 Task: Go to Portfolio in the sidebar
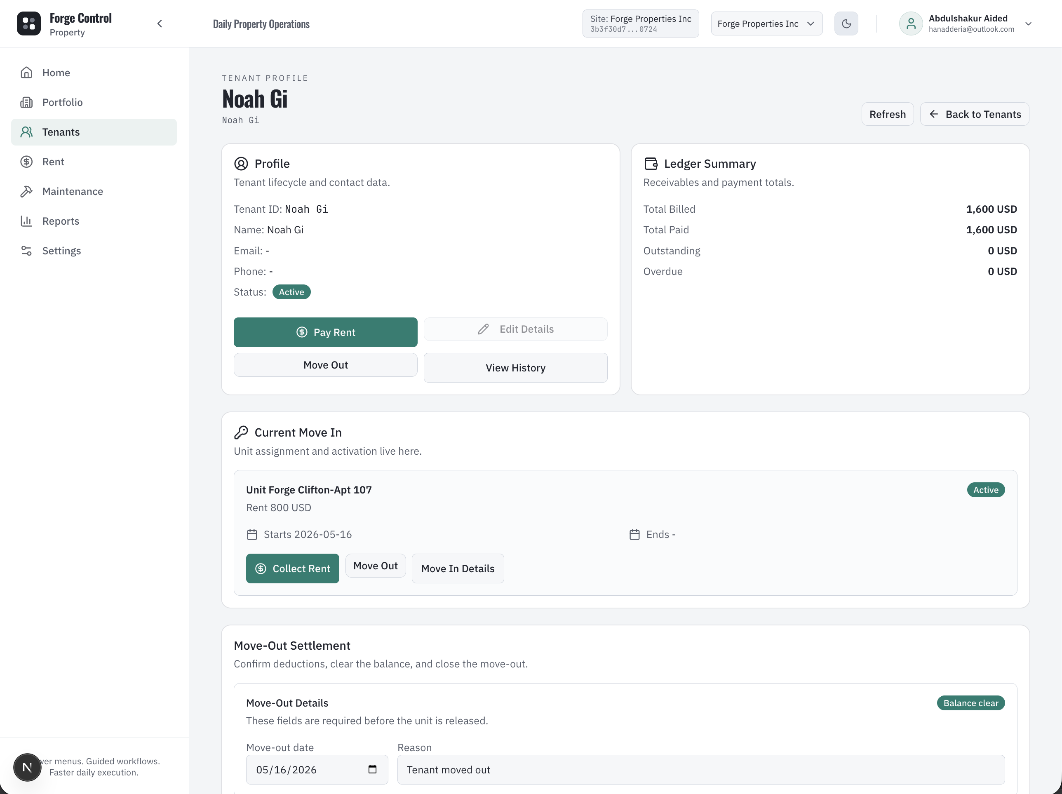[x=94, y=102]
